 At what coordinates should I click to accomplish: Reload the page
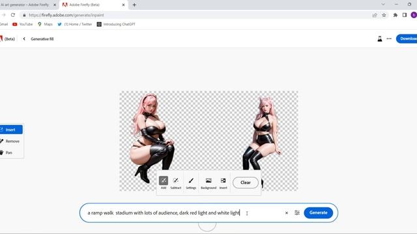pyautogui.click(x=13, y=15)
